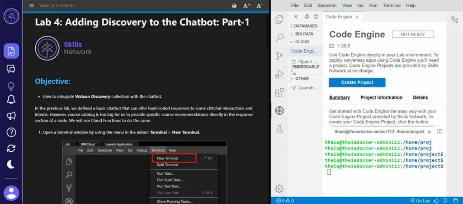Open notifications bell in left sidebar
The width and height of the screenshot is (463, 204).
pyautogui.click(x=11, y=100)
